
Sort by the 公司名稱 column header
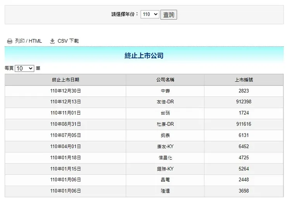point(165,80)
